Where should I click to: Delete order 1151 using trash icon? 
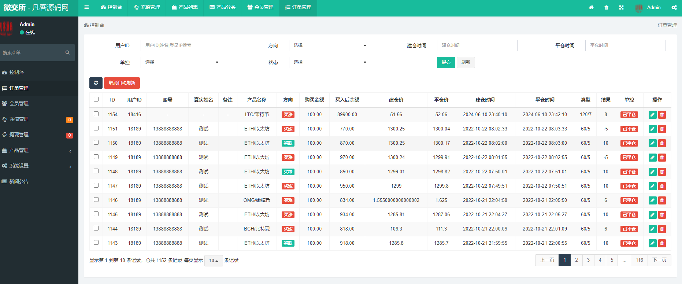662,129
